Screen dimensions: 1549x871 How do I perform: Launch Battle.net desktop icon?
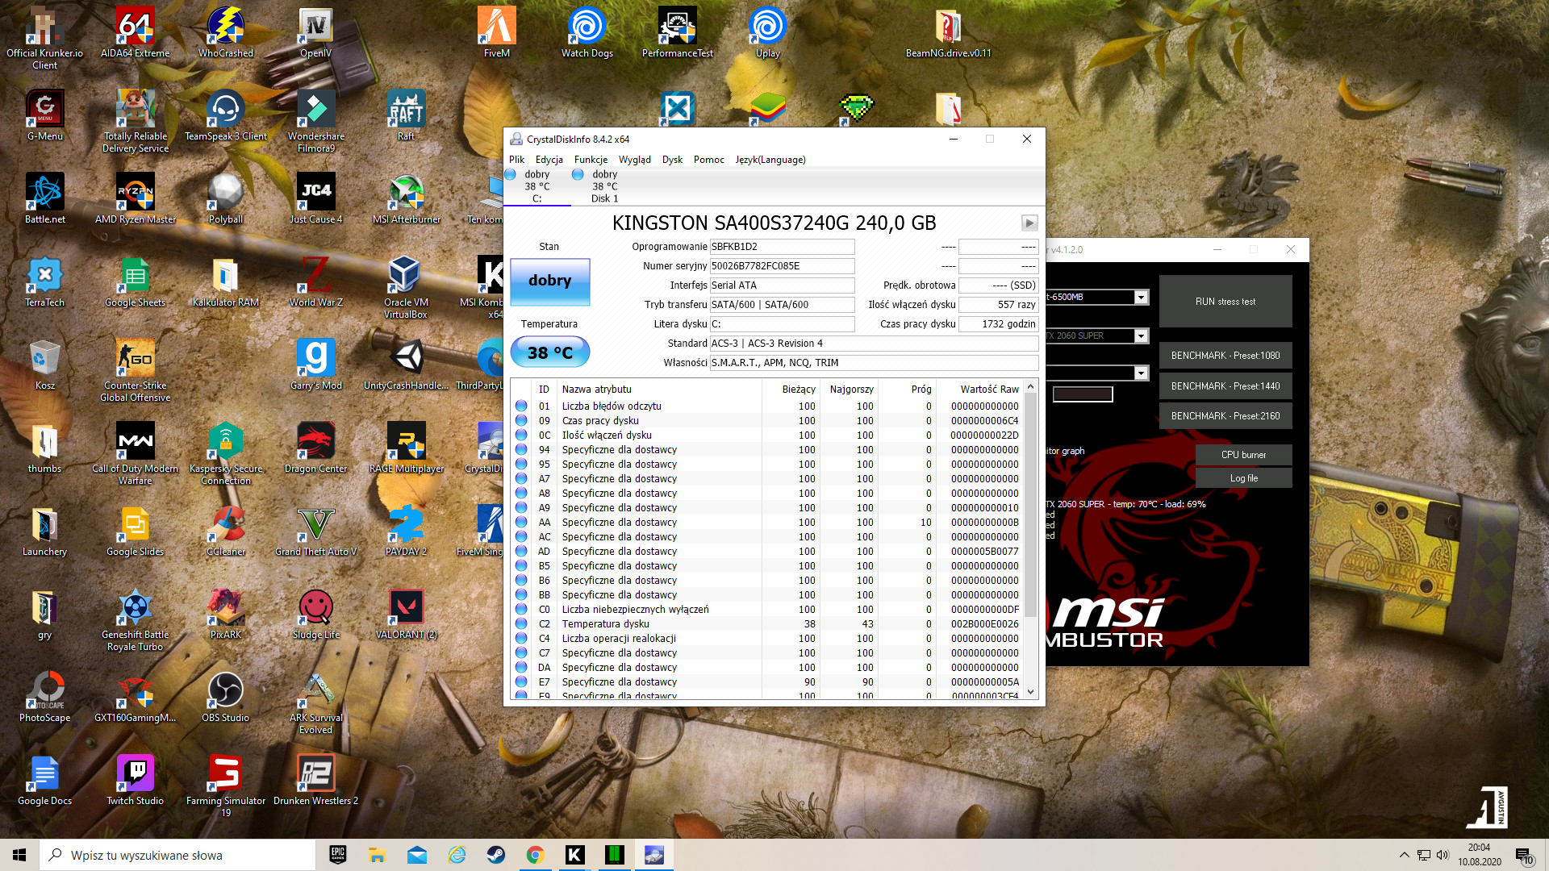pyautogui.click(x=44, y=198)
